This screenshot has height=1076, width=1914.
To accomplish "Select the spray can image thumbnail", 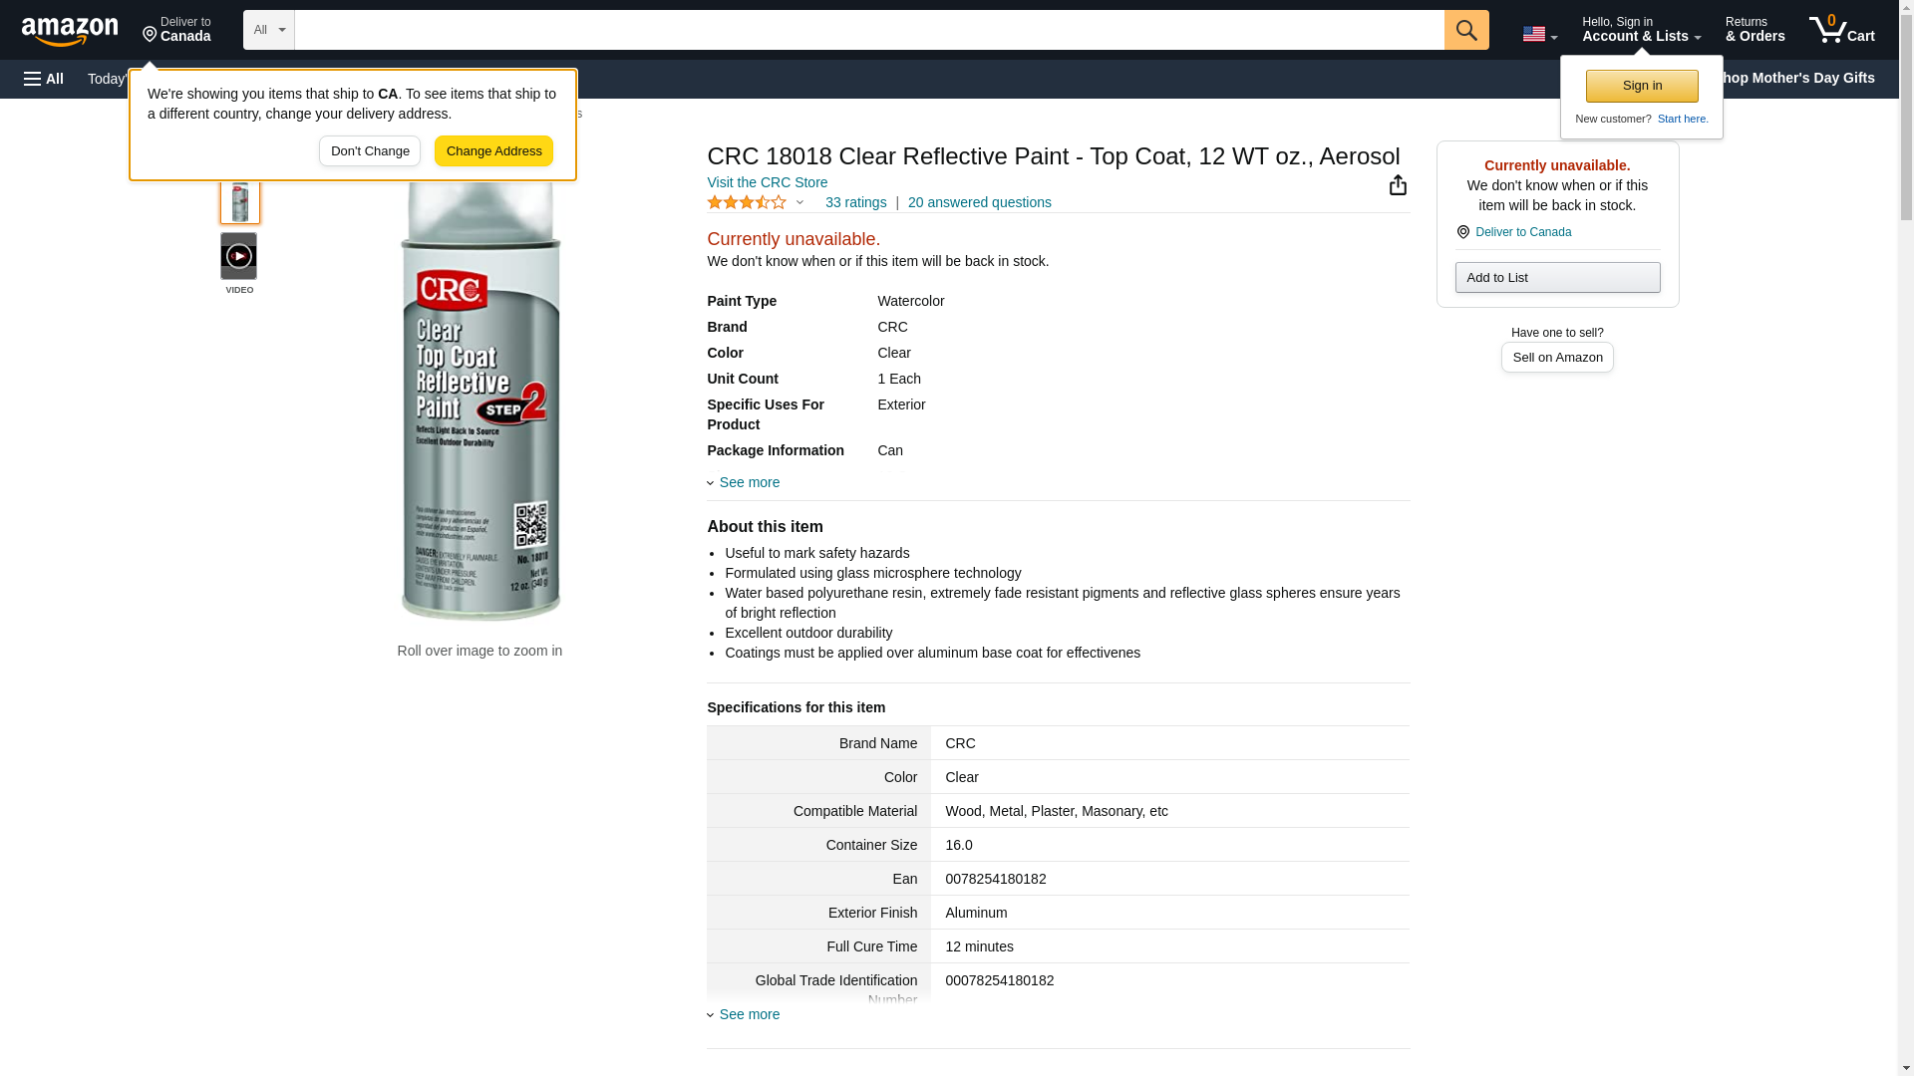I will click(x=239, y=202).
